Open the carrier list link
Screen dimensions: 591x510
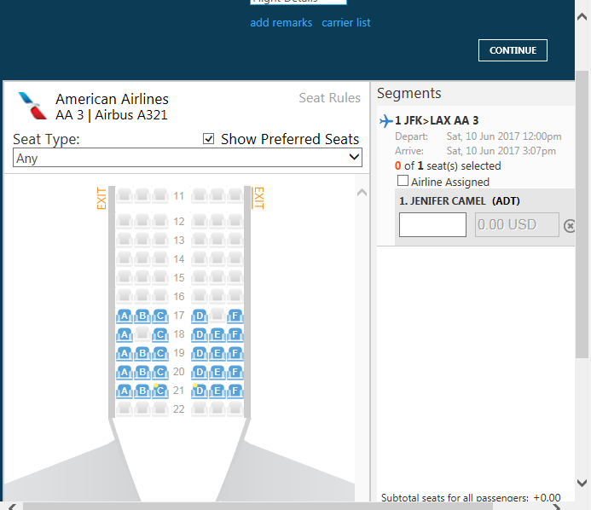(x=346, y=23)
